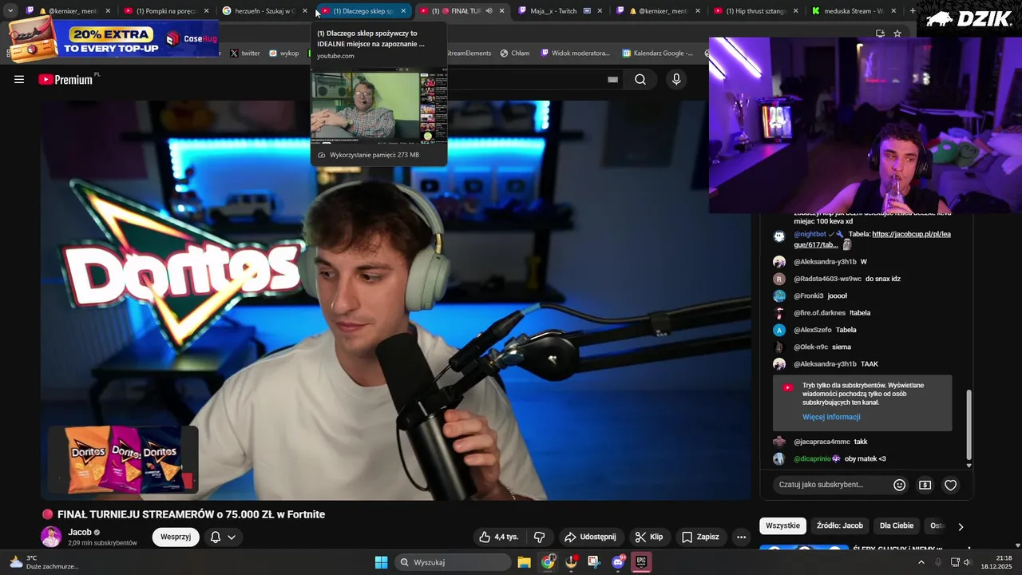Switch to the "Maja__x - Twitch" tab
Screen dimensions: 1022x575
(x=561, y=11)
